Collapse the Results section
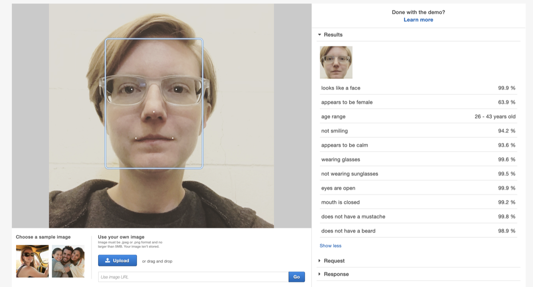The image size is (533, 287). (330, 35)
